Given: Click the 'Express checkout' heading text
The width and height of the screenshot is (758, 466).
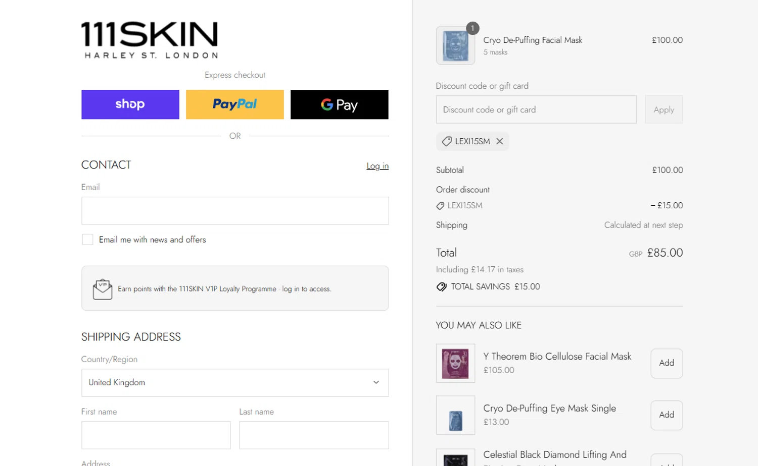Looking at the screenshot, I should pos(235,75).
